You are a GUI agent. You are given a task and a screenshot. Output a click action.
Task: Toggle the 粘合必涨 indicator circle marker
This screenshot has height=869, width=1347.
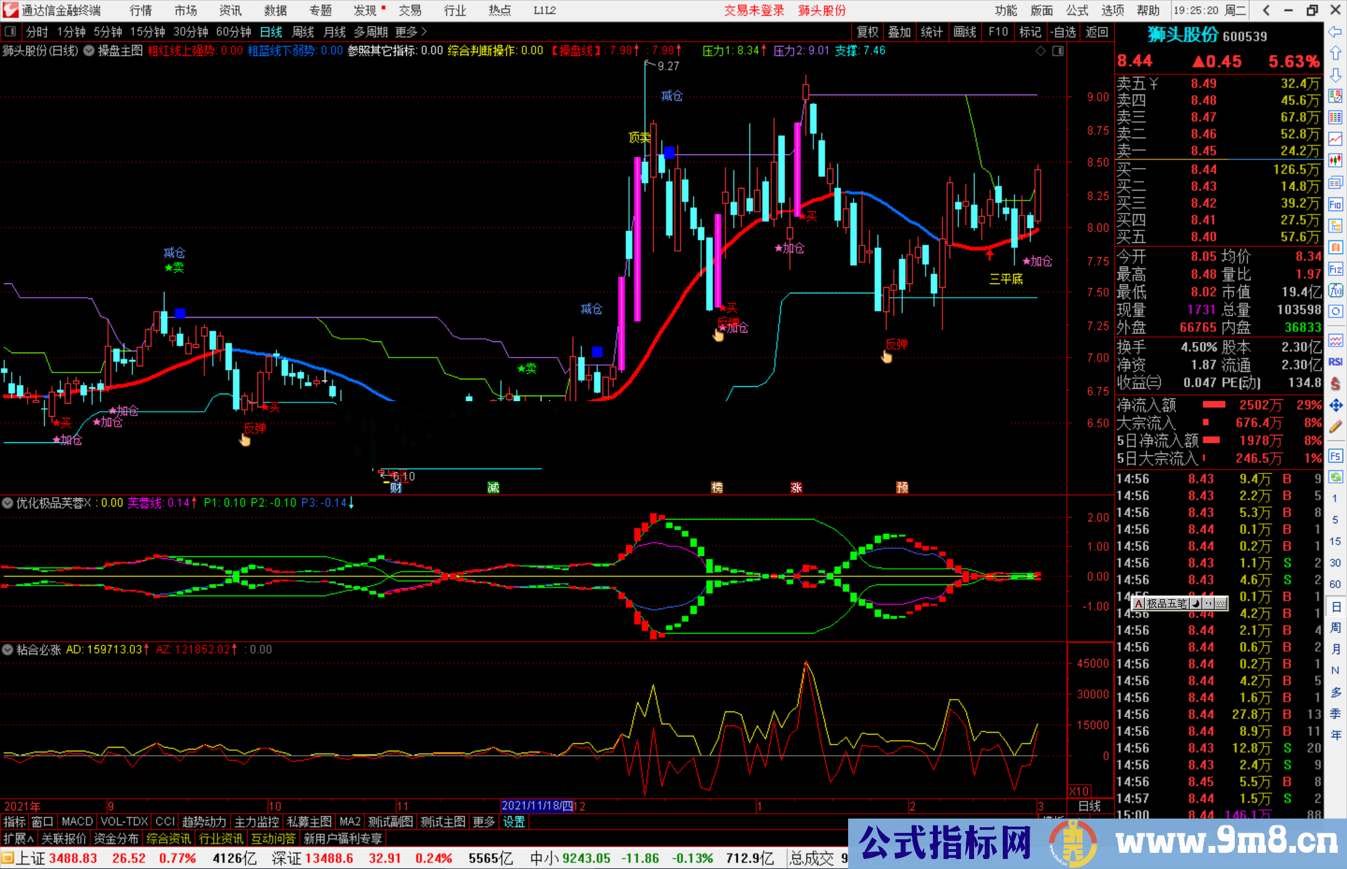(7, 649)
